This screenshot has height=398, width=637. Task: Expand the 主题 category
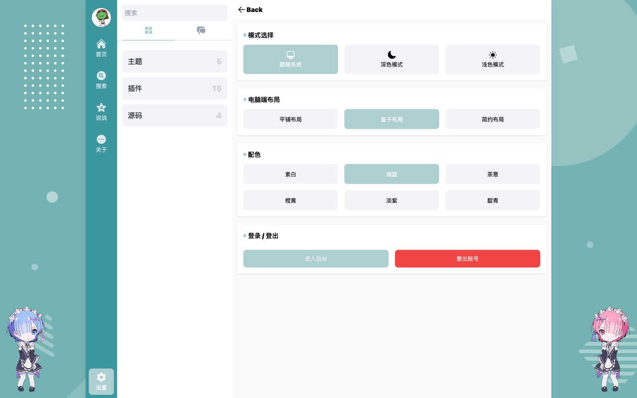[174, 62]
